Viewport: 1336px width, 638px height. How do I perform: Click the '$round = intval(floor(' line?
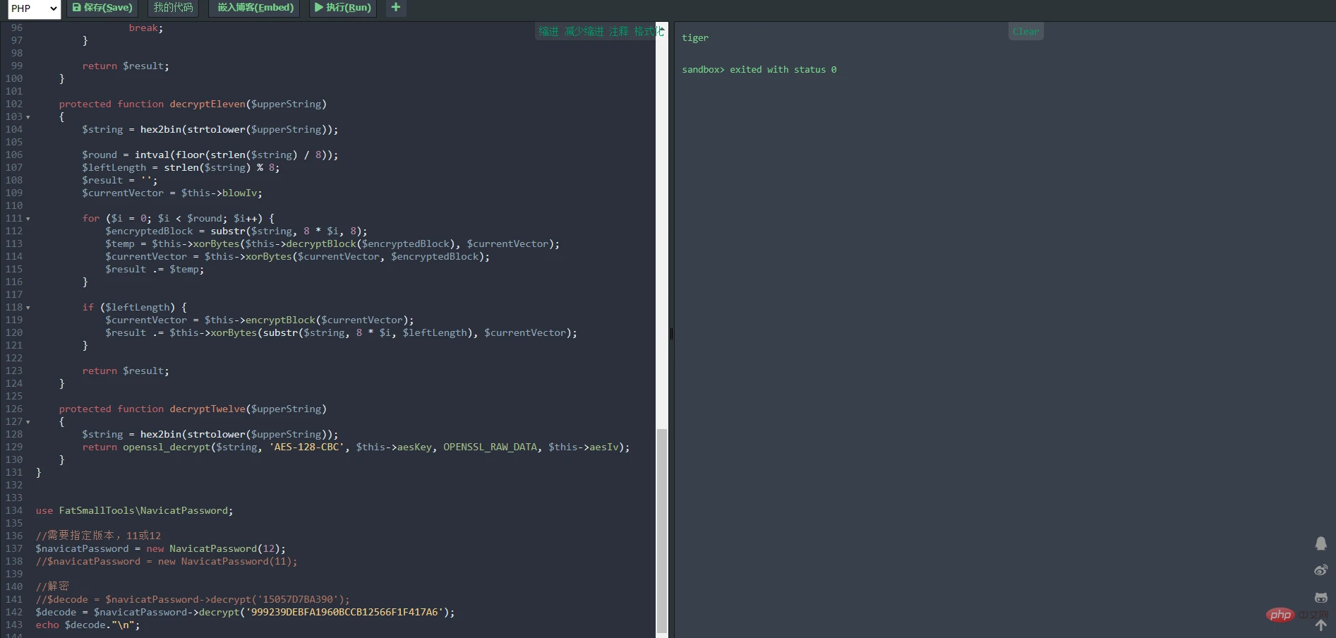coord(210,155)
